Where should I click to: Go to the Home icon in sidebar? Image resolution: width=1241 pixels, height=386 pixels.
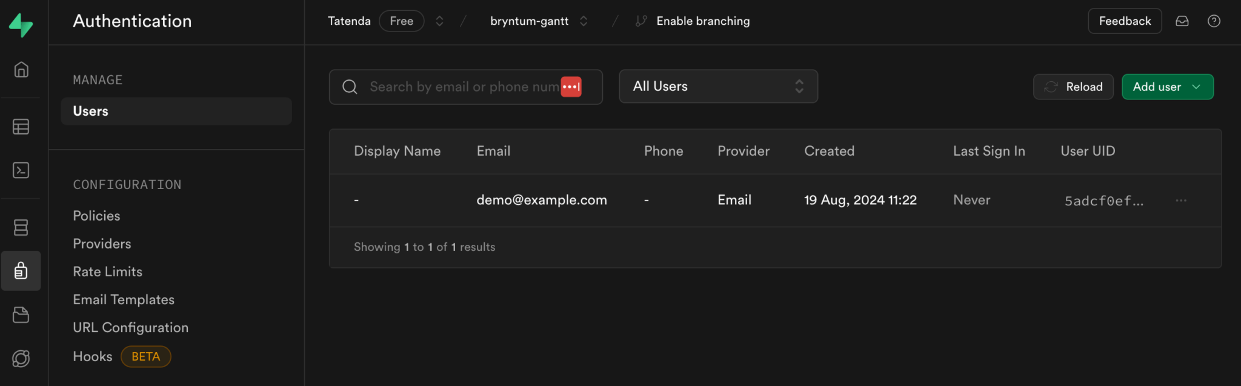(x=21, y=70)
